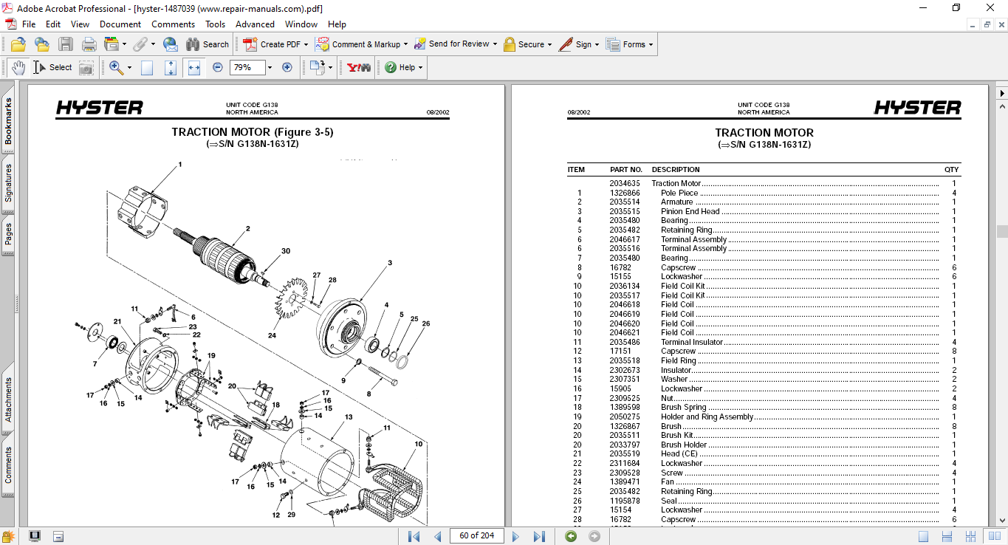
Task: Select the Snapshot camera tool
Action: [86, 68]
